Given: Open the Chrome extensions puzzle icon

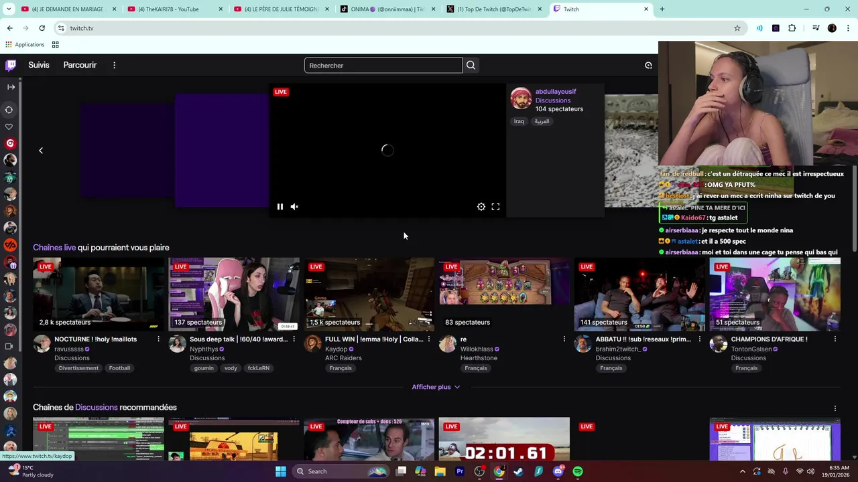Looking at the screenshot, I should tap(792, 28).
